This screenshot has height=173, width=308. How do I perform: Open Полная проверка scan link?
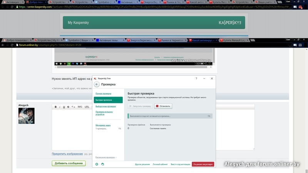tap(103, 93)
